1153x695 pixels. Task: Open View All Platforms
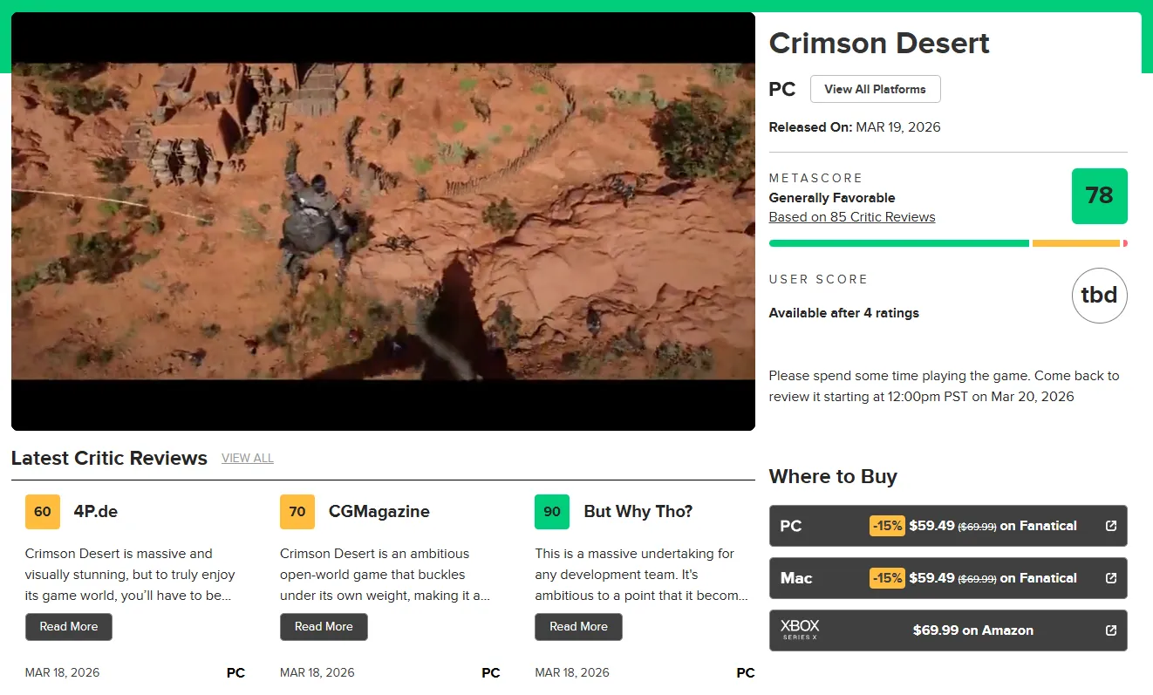pyautogui.click(x=875, y=89)
